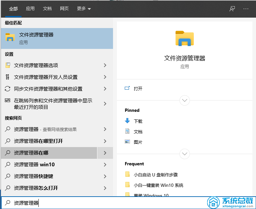Expand arrow for 在跳转列表 setting
Screen dimensions: 256x209
coord(105,104)
